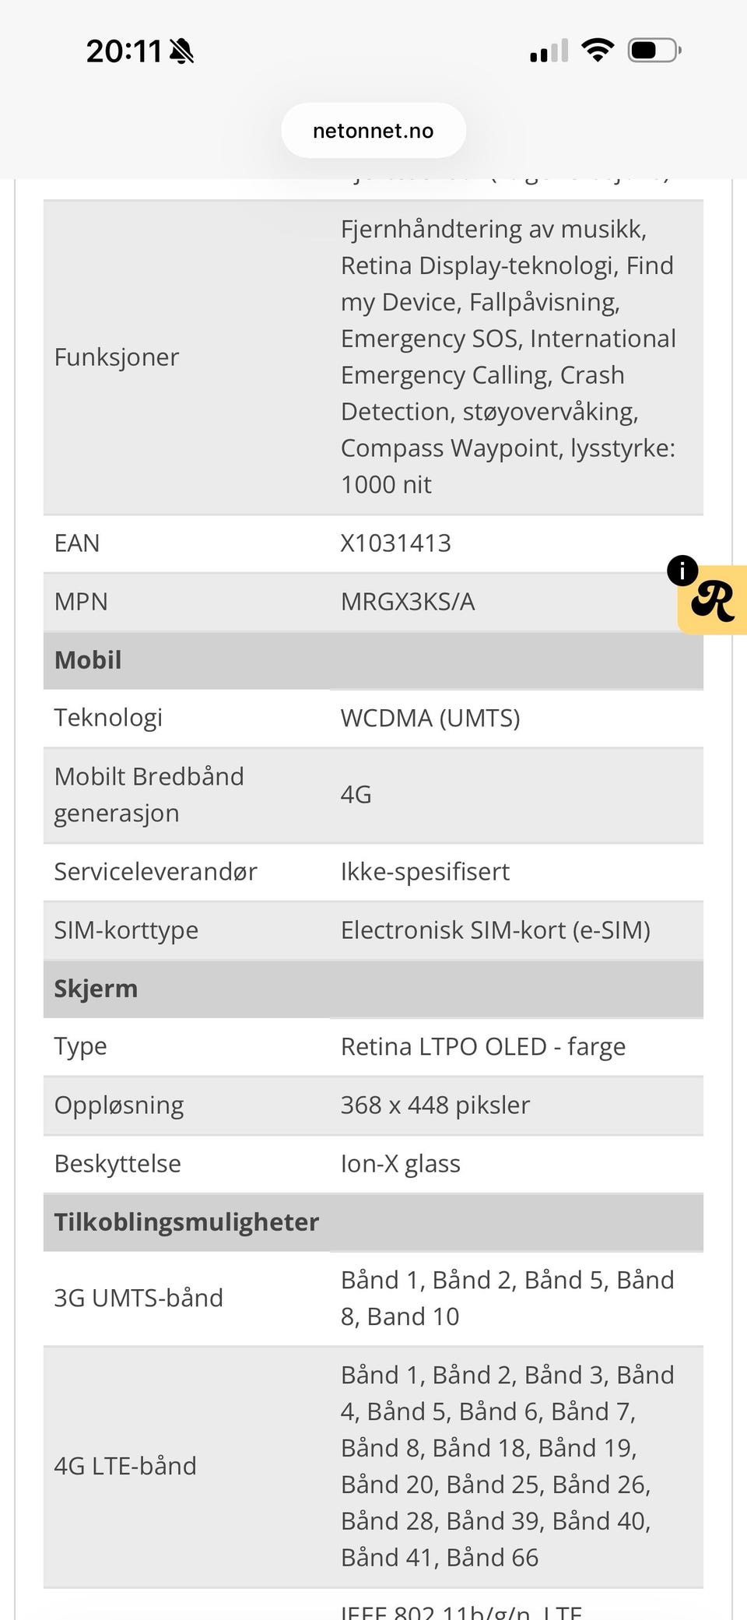The image size is (747, 1620).
Task: Tap the Funksjoner row label
Action: click(117, 357)
